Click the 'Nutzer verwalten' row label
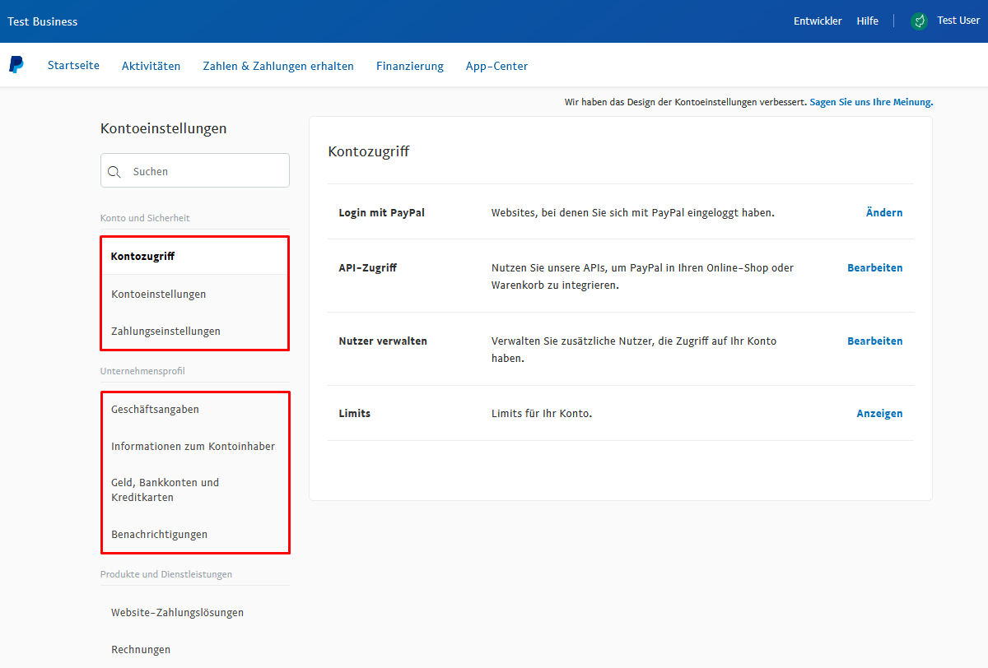The height and width of the screenshot is (668, 988). tap(383, 341)
